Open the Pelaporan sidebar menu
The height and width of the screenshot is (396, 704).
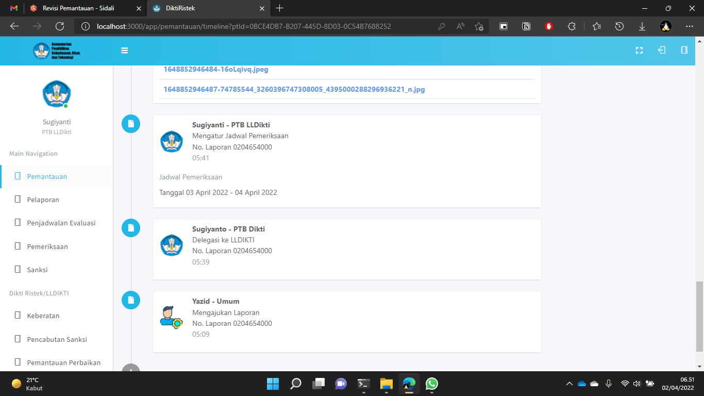point(43,200)
